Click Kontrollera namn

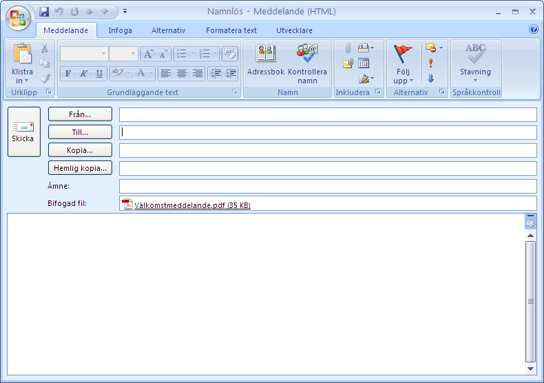pyautogui.click(x=307, y=64)
